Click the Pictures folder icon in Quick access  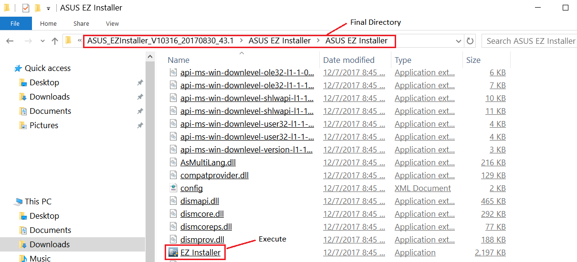pos(22,125)
